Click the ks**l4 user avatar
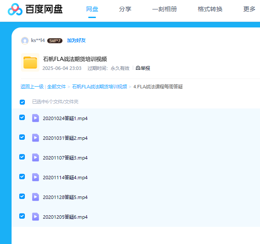 point(25,41)
